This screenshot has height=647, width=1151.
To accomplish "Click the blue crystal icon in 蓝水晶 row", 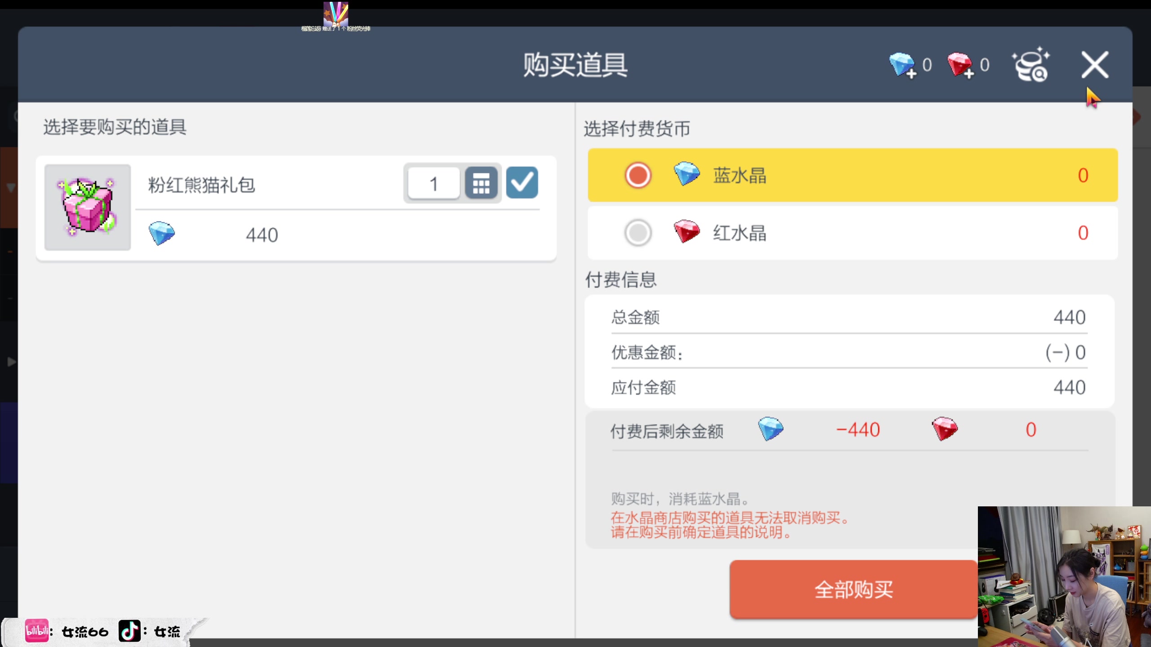I will point(687,174).
